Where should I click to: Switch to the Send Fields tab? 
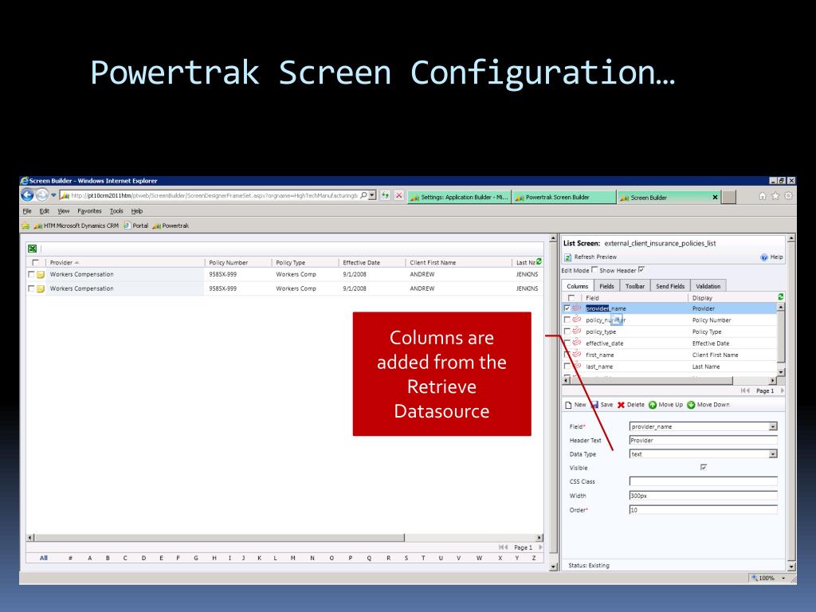pos(670,286)
